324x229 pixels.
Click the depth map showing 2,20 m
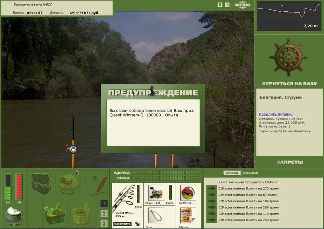pos(289,16)
